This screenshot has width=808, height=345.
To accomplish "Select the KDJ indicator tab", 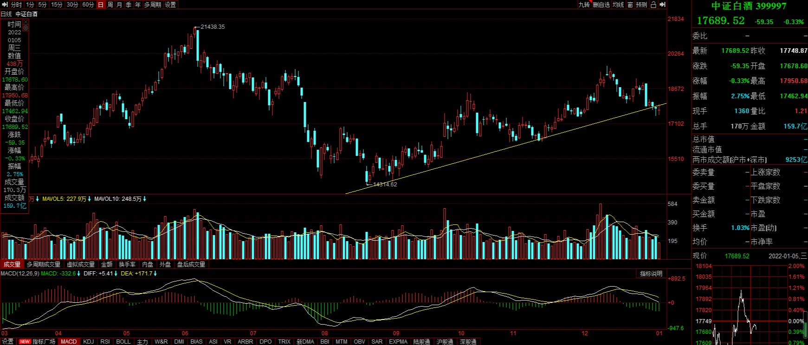I will pos(88,341).
